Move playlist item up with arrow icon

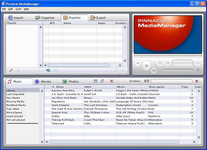[116, 70]
